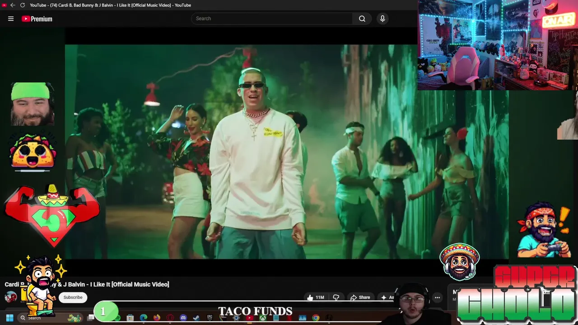Launch Microsoft Edge from the taskbar
The width and height of the screenshot is (578, 325).
click(x=144, y=318)
